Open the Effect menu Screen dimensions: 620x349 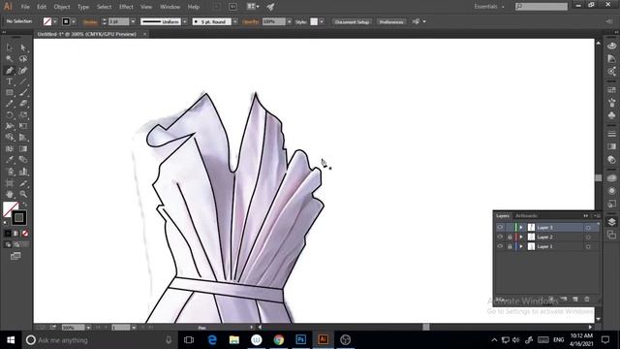click(x=126, y=7)
